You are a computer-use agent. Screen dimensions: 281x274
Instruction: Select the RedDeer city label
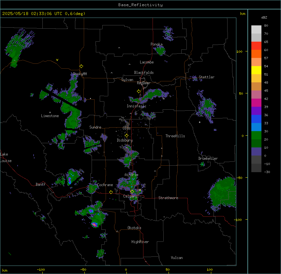143,83
